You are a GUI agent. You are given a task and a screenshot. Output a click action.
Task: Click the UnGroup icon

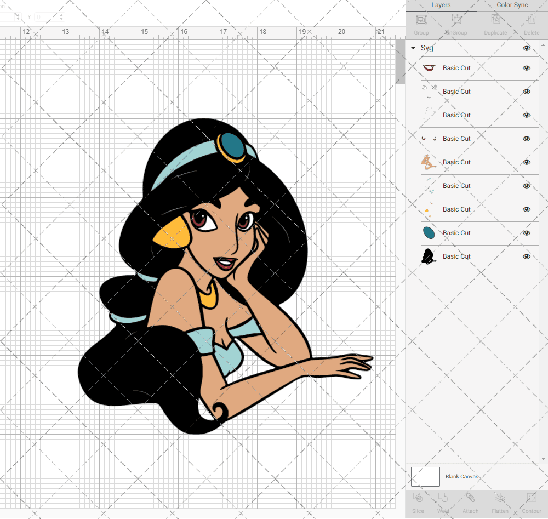click(x=456, y=20)
